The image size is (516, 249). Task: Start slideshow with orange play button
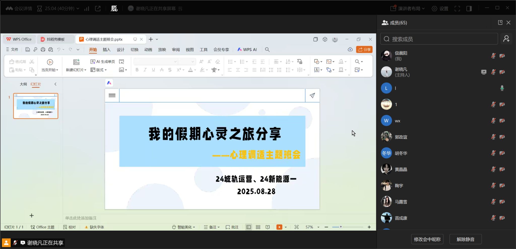pyautogui.click(x=279, y=227)
